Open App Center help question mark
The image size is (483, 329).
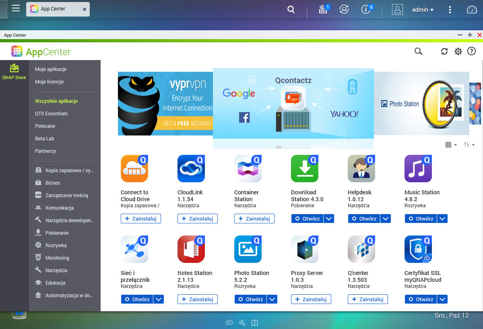472,51
